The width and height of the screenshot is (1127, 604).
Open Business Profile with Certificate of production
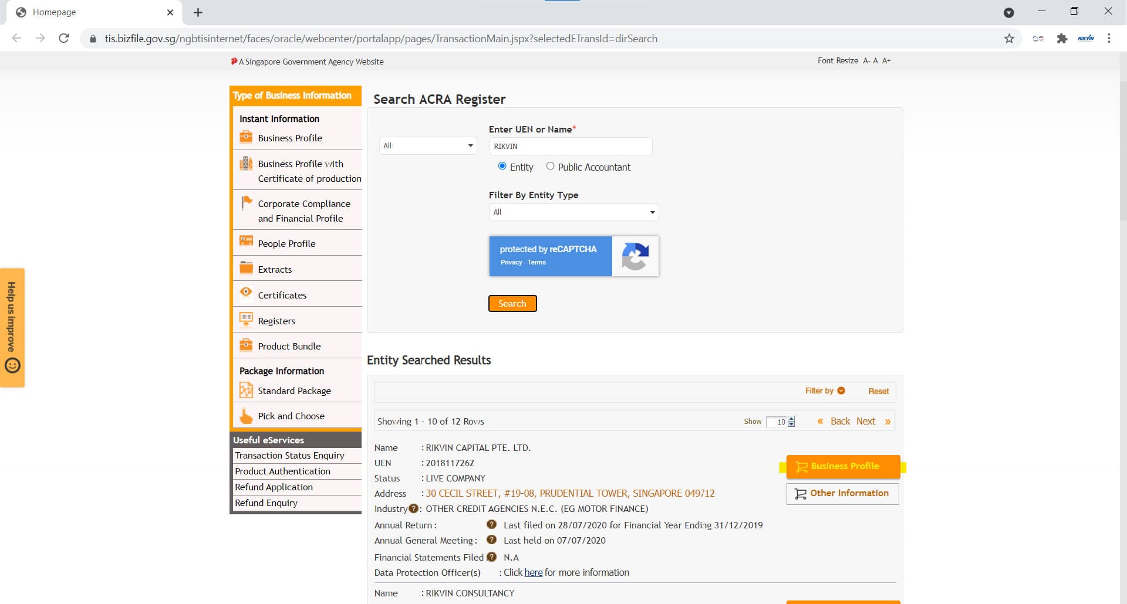(x=309, y=171)
